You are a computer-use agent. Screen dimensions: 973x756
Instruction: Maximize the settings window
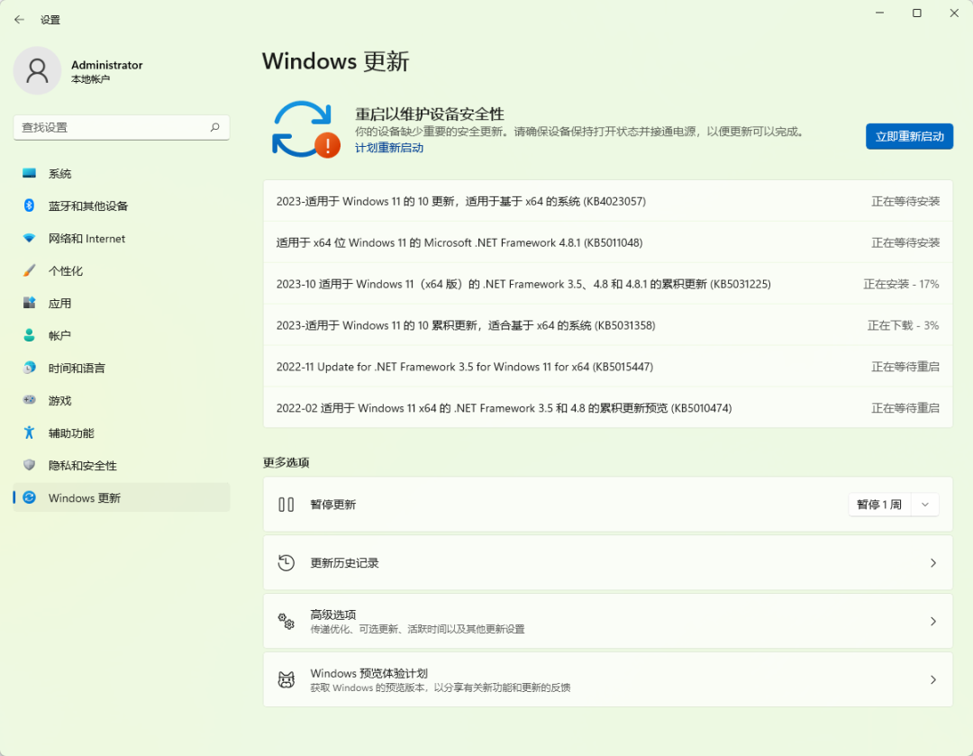(x=916, y=13)
